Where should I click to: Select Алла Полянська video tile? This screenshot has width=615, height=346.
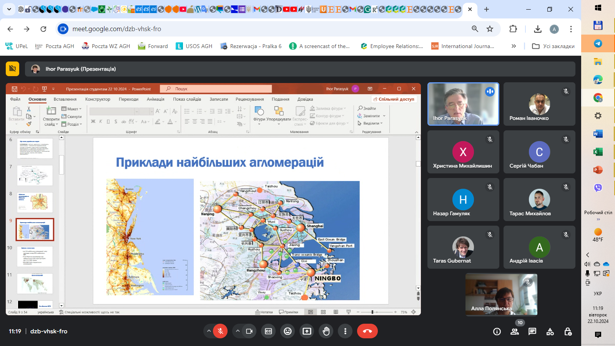pyautogui.click(x=501, y=294)
